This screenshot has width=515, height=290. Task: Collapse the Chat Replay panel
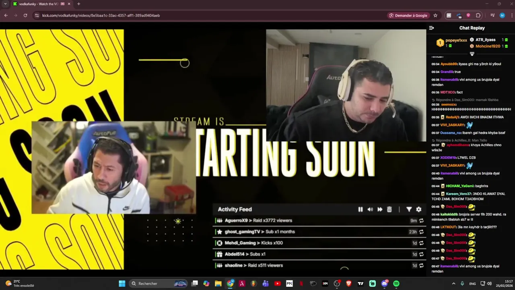point(431,28)
